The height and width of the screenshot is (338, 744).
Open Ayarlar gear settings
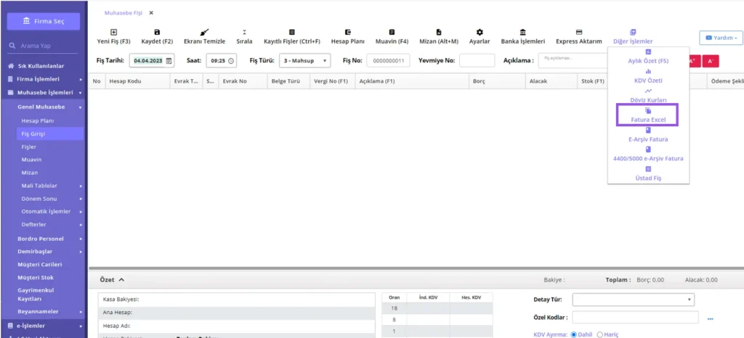tap(480, 32)
